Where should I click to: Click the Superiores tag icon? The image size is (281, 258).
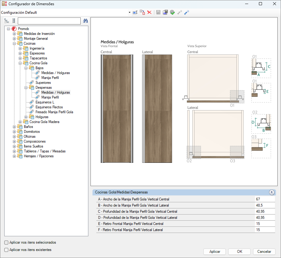click(x=32, y=83)
